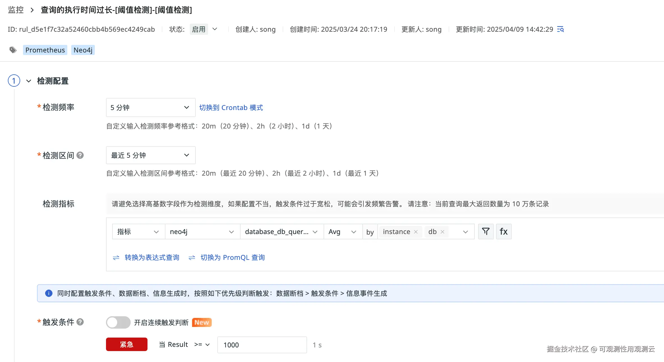Open the fx function icon

504,232
